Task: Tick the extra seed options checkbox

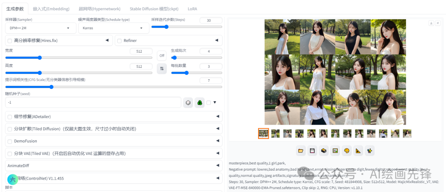Action: (x=209, y=102)
